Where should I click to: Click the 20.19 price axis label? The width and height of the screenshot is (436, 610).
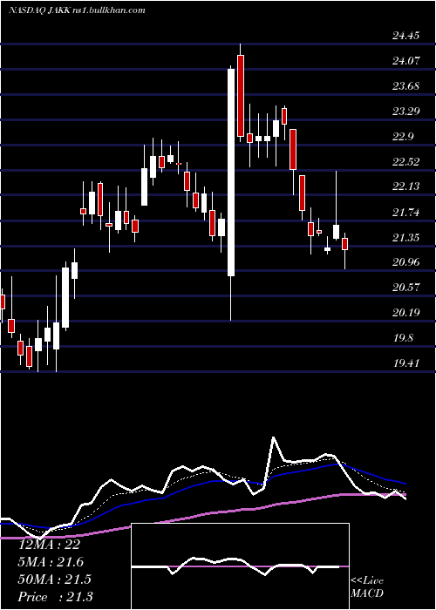tap(406, 312)
